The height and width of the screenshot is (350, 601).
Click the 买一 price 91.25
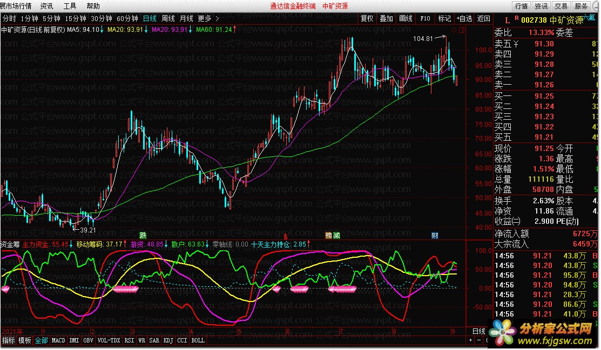pos(544,96)
